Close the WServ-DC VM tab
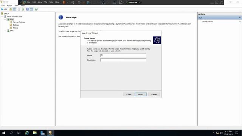This screenshot has height=136, width=242. coord(140,2)
